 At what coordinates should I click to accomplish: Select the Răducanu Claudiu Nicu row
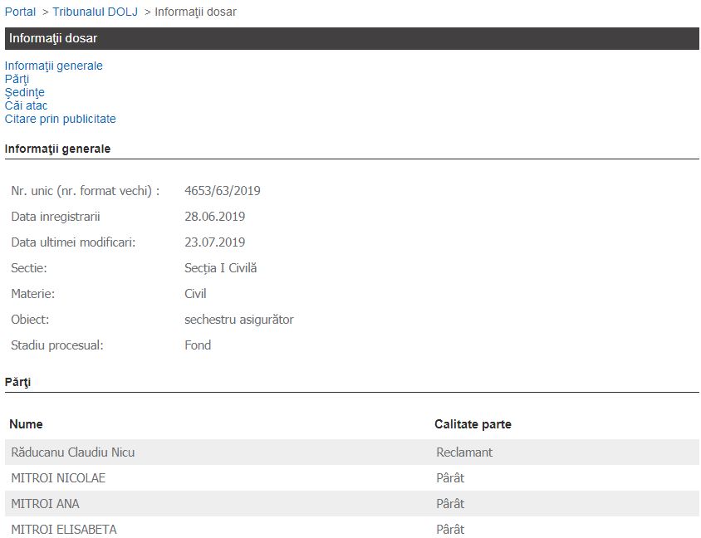73,452
